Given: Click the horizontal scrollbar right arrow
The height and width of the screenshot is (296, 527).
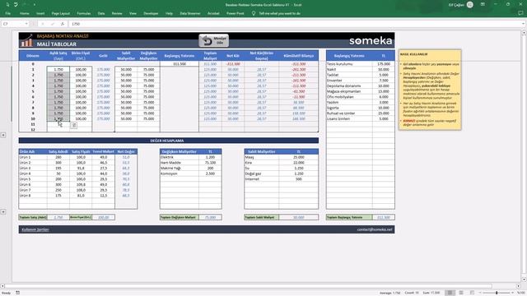Looking at the screenshot, I should (518, 286).
